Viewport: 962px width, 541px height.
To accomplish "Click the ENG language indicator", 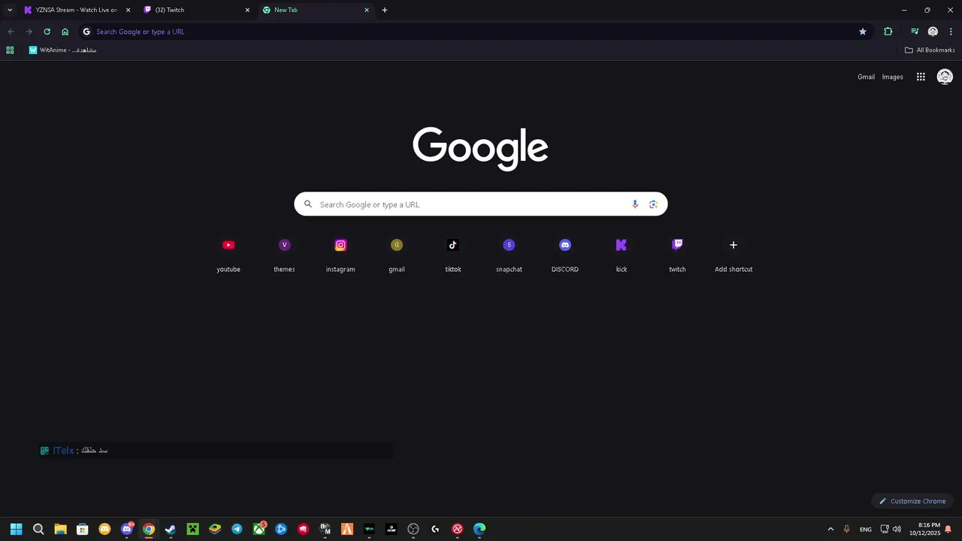I will pyautogui.click(x=866, y=529).
